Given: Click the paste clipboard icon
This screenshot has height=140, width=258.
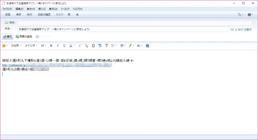Looking at the screenshot, I should (x=93, y=46).
